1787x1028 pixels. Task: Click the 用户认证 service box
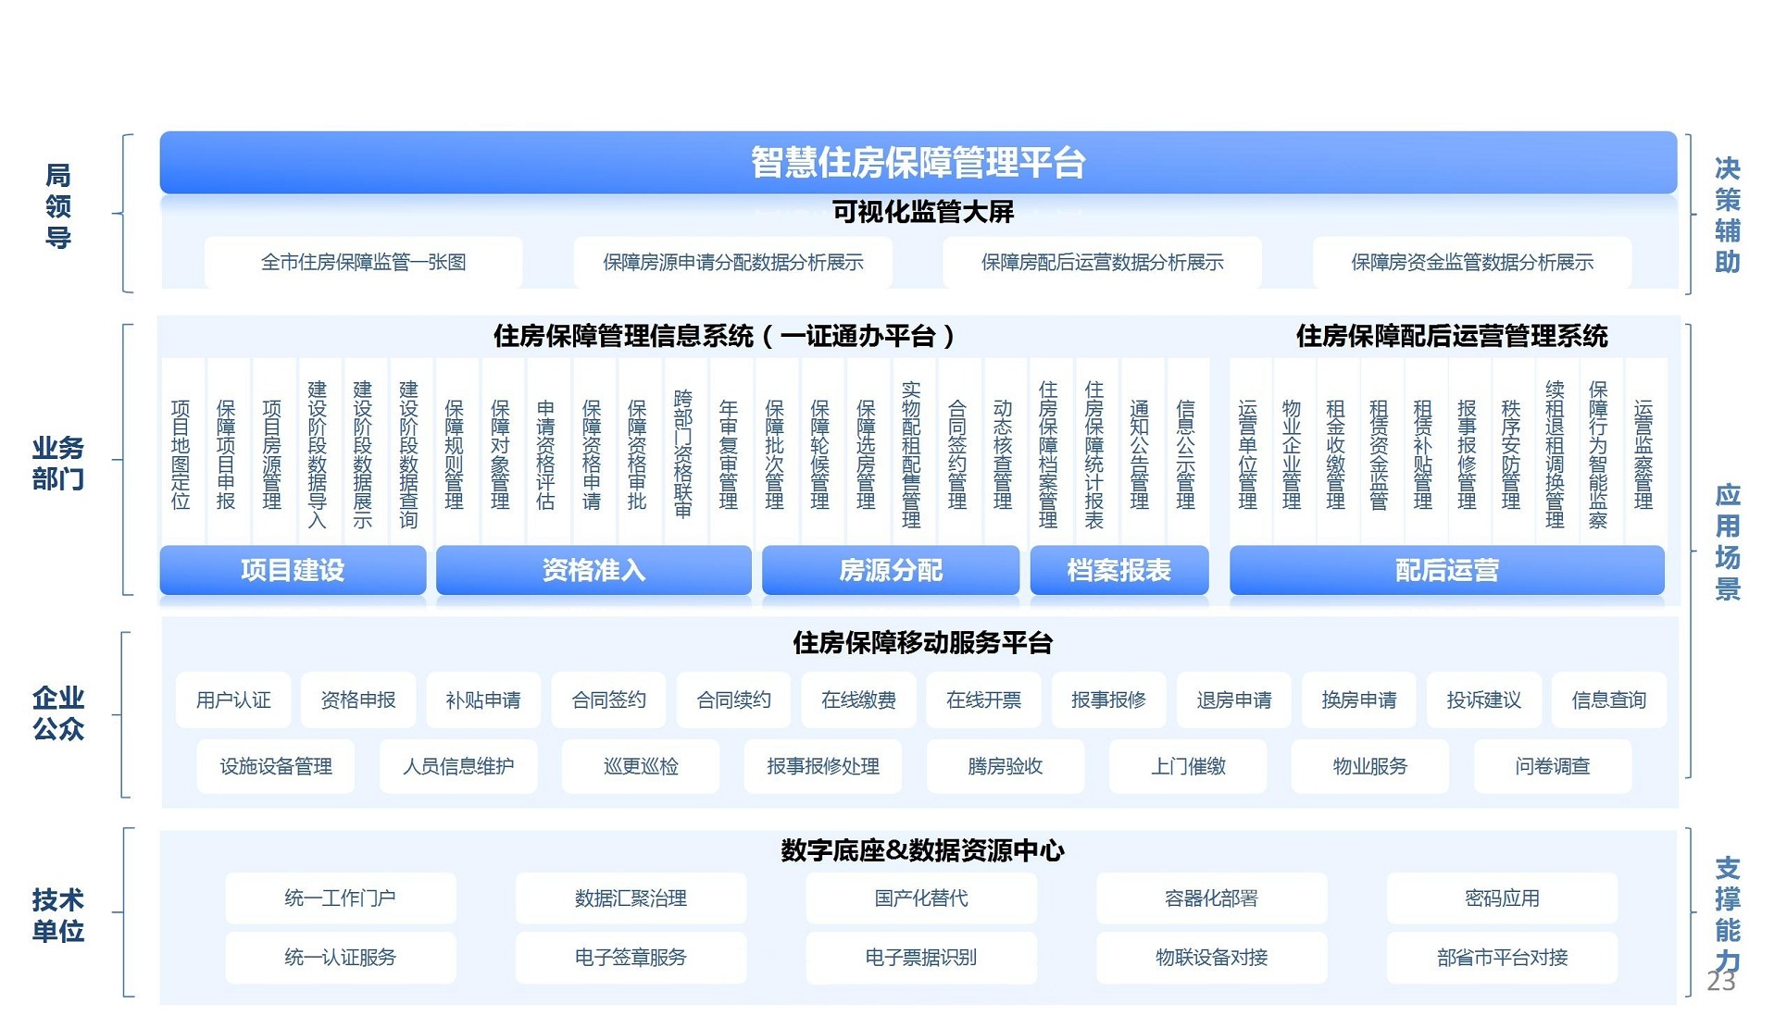point(233,700)
